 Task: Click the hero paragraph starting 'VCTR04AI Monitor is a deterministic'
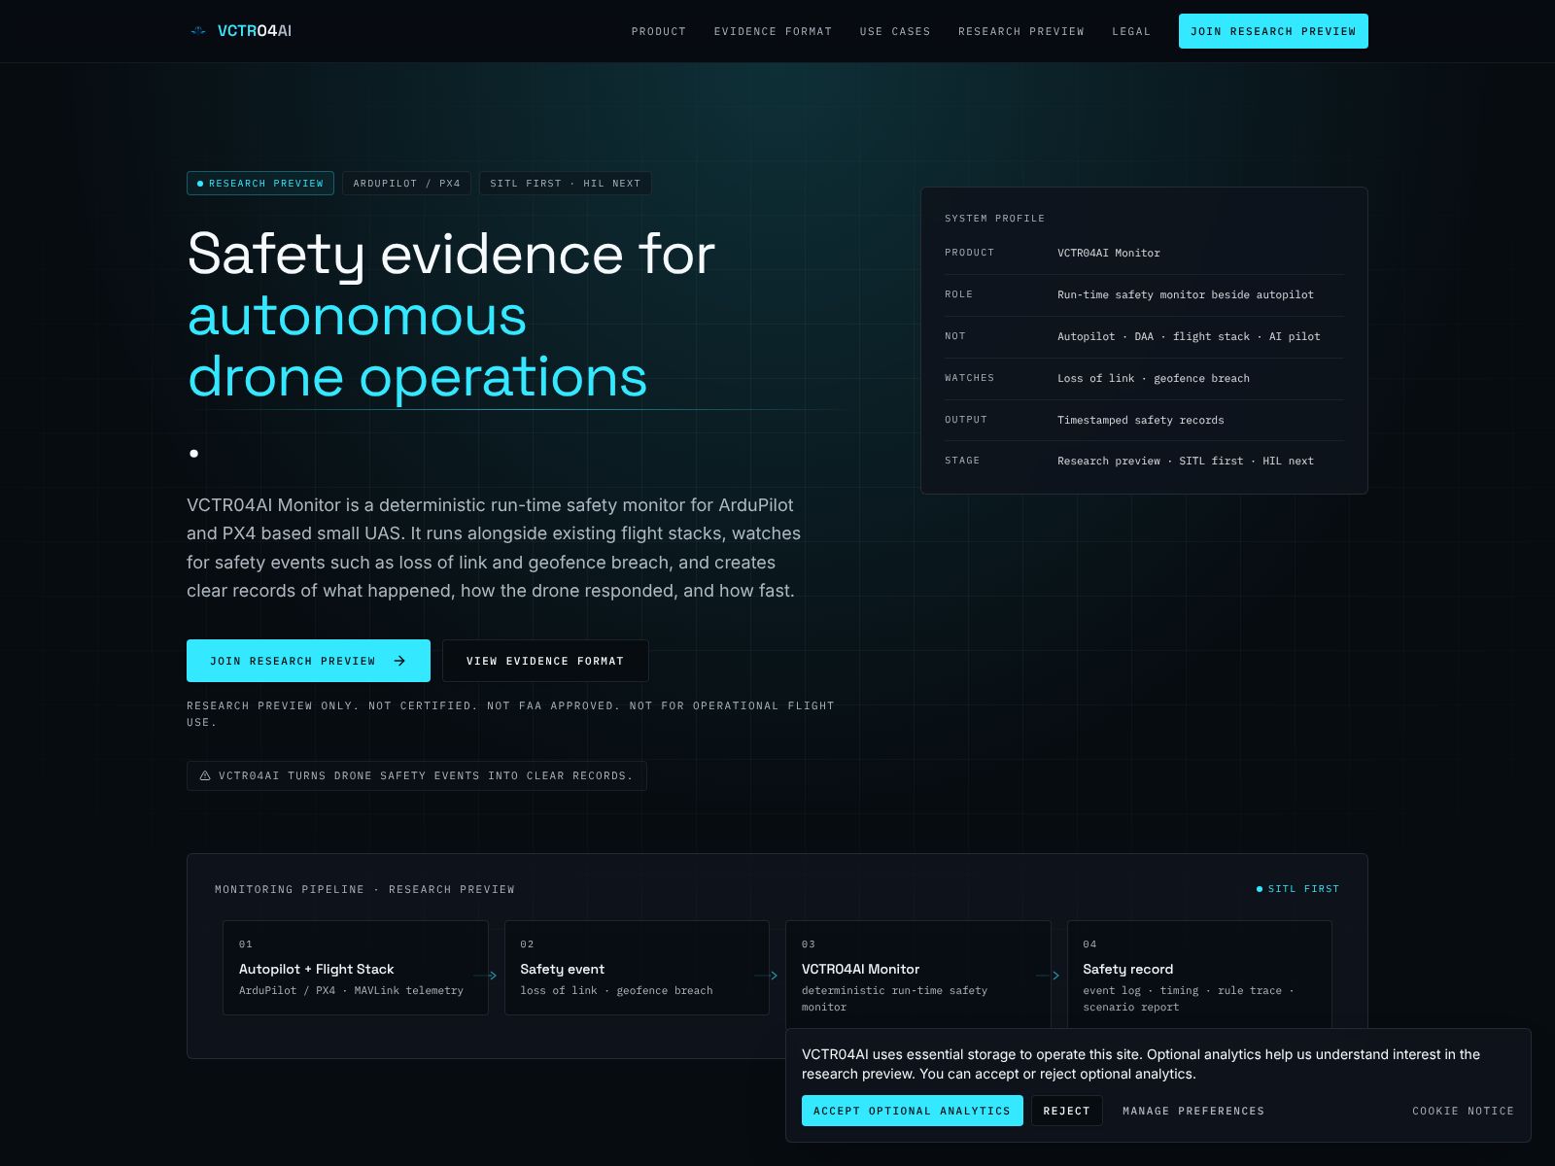(x=494, y=548)
